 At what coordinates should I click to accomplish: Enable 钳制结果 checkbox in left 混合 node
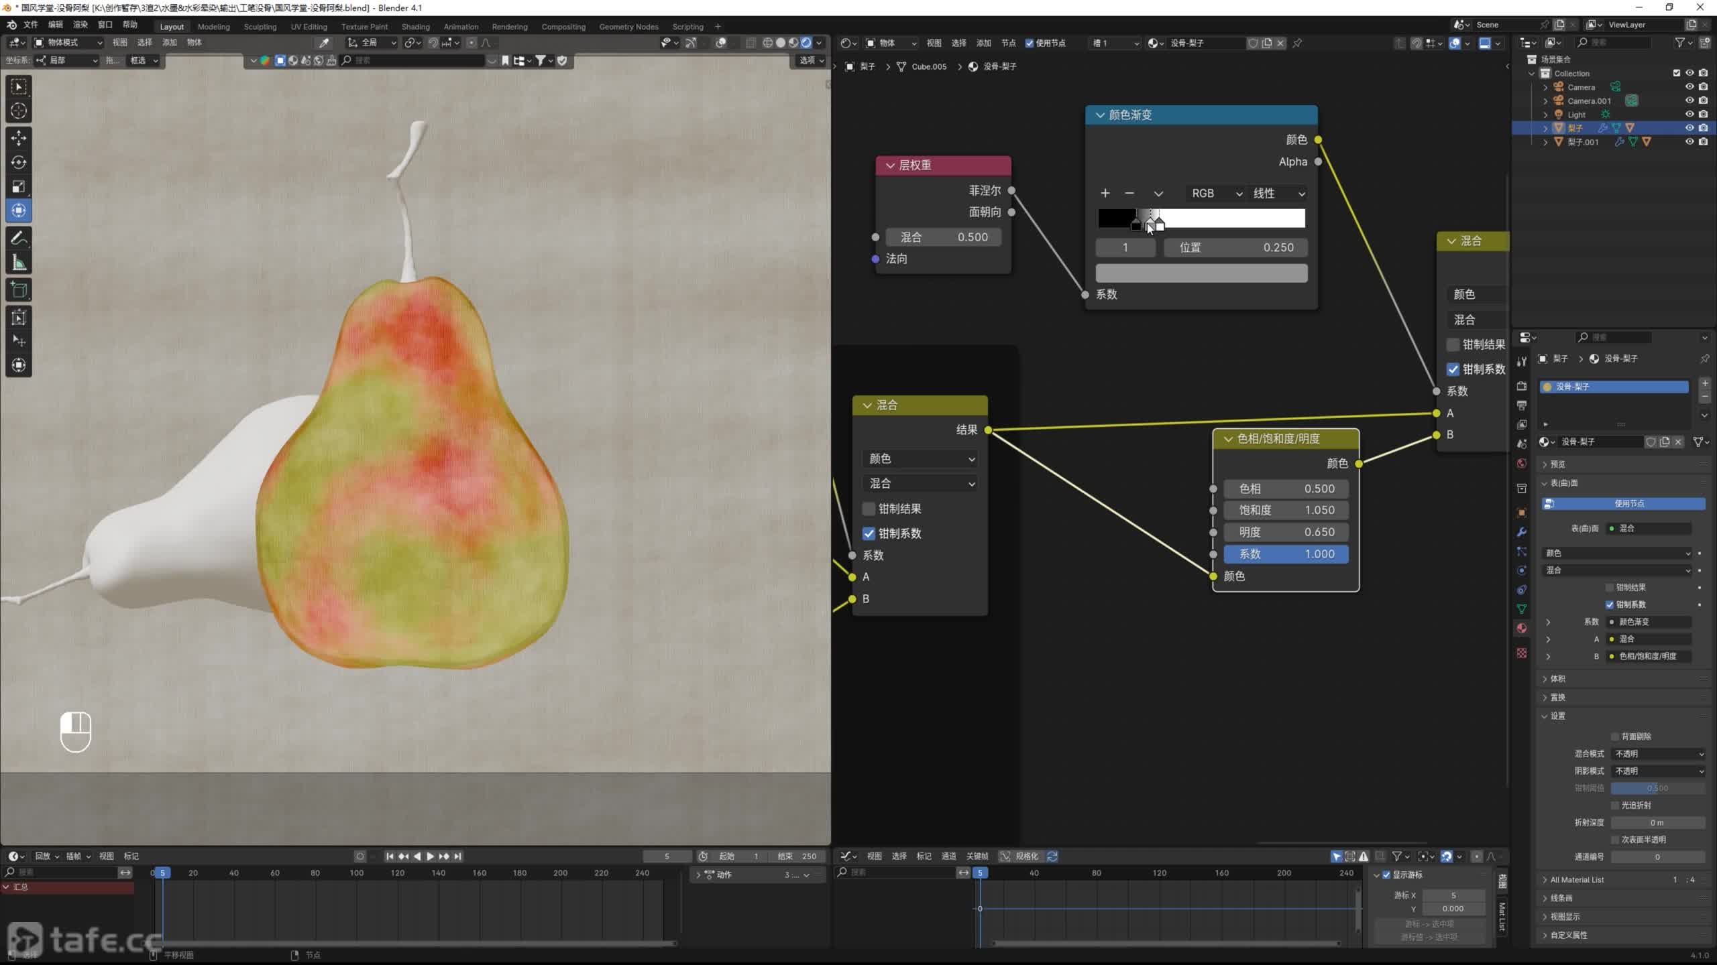[x=869, y=509]
